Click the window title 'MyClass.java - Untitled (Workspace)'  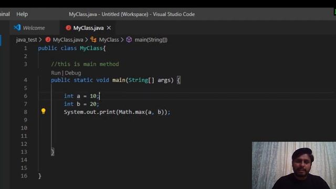coord(109,14)
